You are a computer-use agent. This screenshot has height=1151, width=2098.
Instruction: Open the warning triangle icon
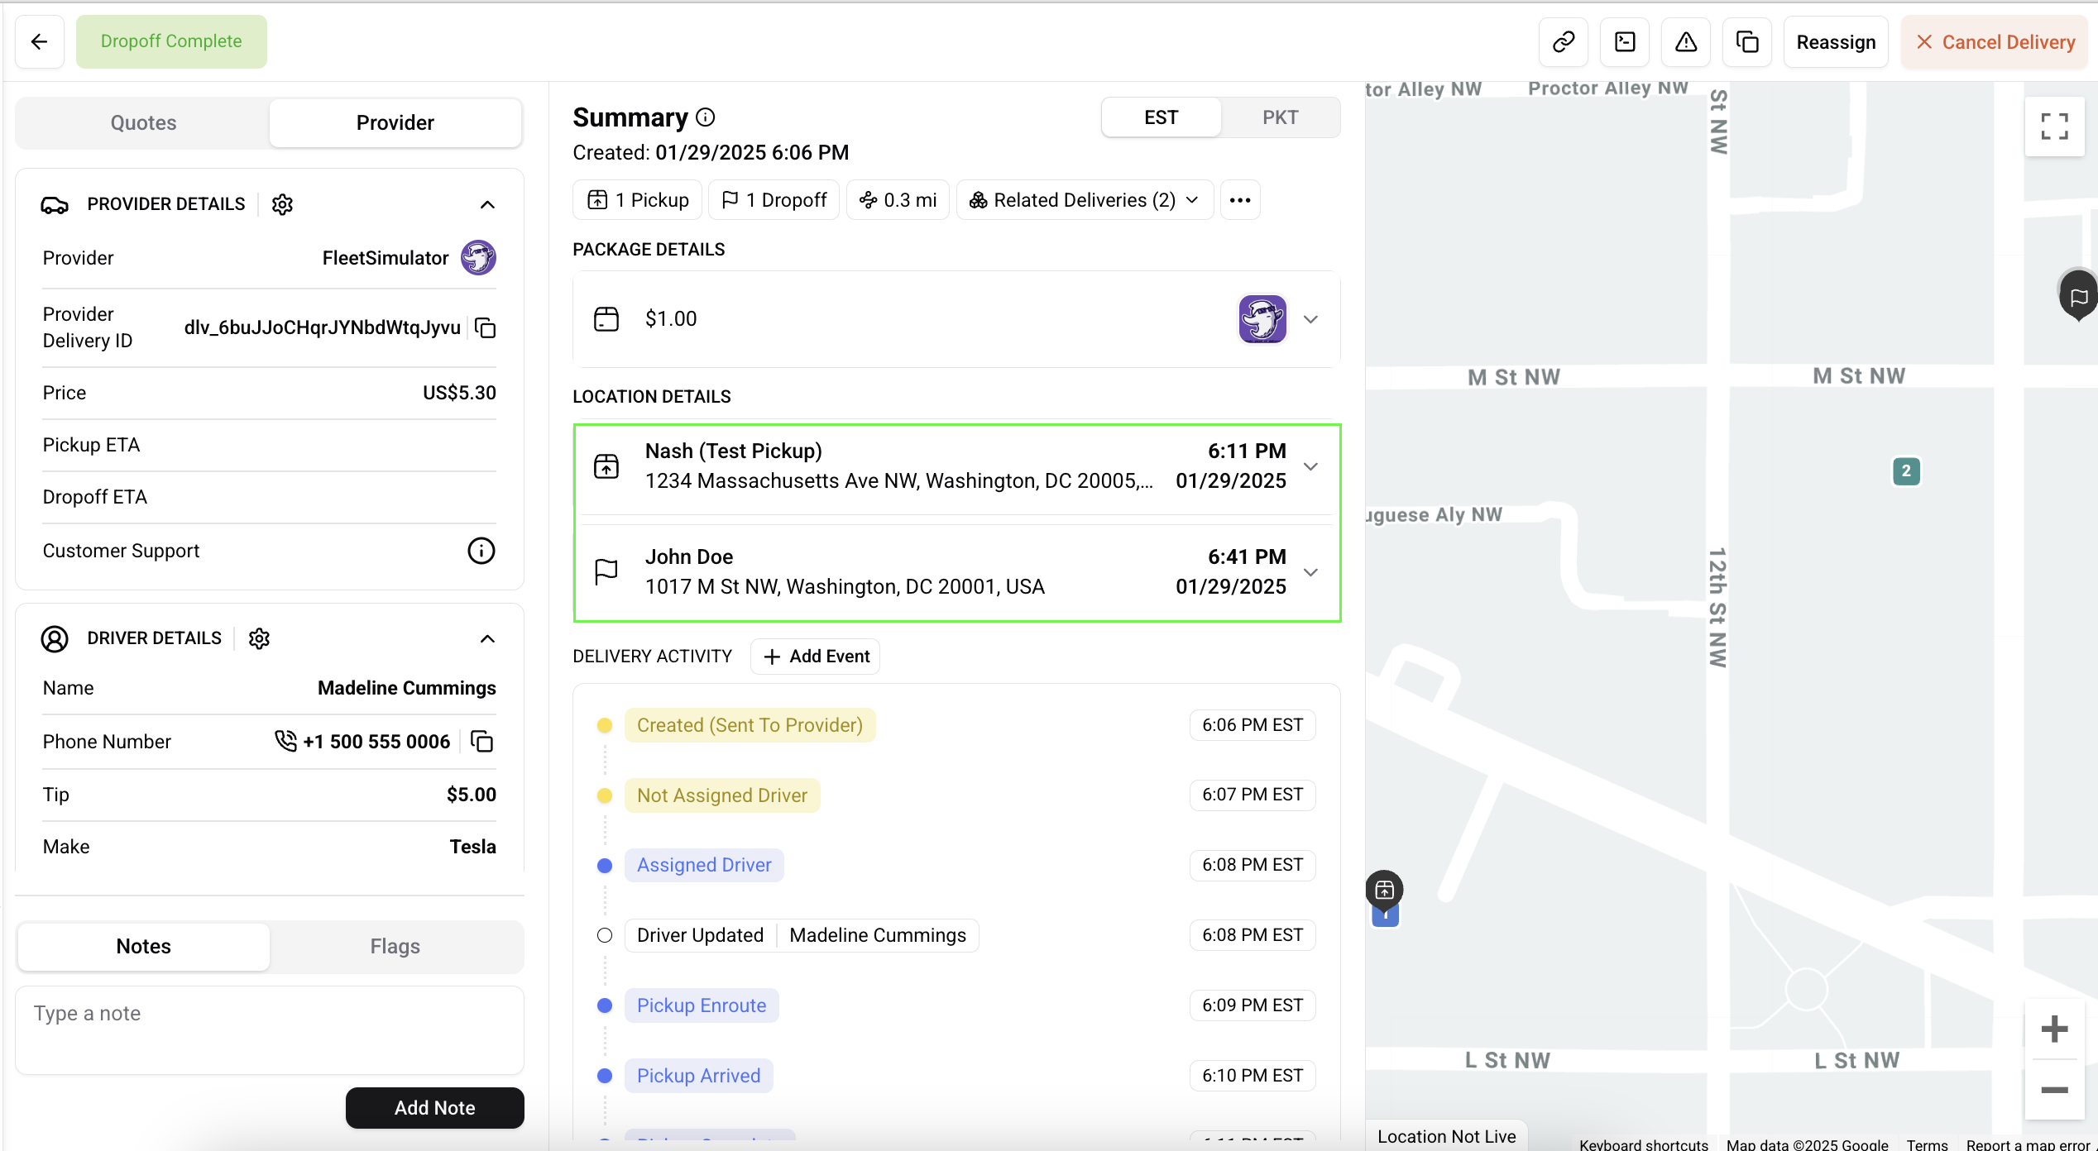click(x=1685, y=42)
